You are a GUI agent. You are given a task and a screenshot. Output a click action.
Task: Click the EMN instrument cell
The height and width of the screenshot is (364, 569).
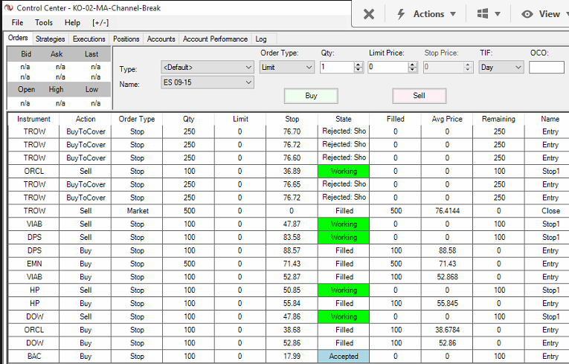[x=34, y=264]
